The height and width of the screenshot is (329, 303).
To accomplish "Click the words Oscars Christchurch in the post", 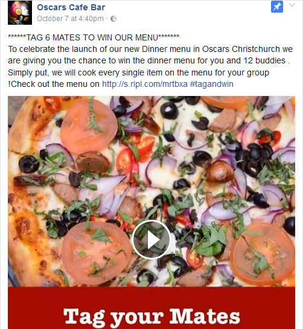I will pos(241,49).
